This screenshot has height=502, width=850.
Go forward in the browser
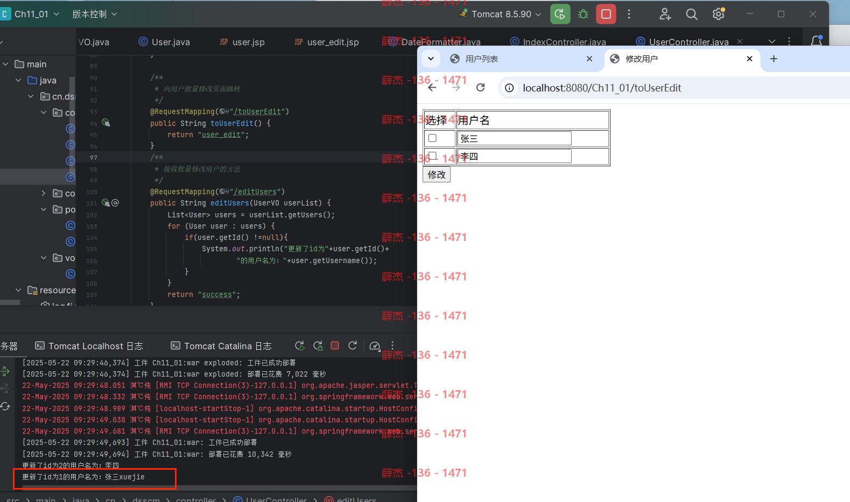click(456, 88)
